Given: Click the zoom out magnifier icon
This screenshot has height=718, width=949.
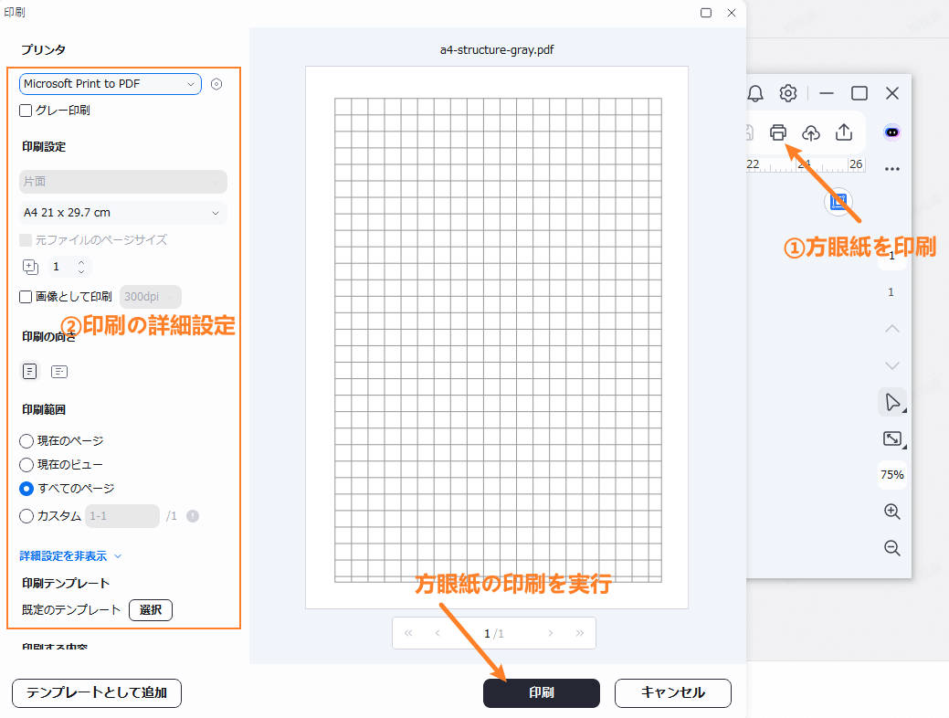Looking at the screenshot, I should coord(892,548).
